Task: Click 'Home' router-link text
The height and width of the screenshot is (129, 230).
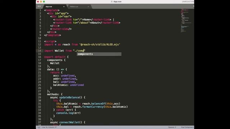Action: [87, 20]
